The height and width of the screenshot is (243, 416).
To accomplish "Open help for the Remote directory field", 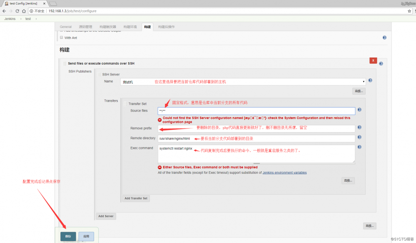I will coord(359,138).
